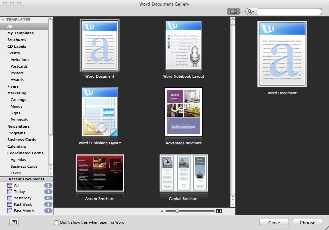Click the large Word Document preview thumbnail

pyautogui.click(x=282, y=54)
